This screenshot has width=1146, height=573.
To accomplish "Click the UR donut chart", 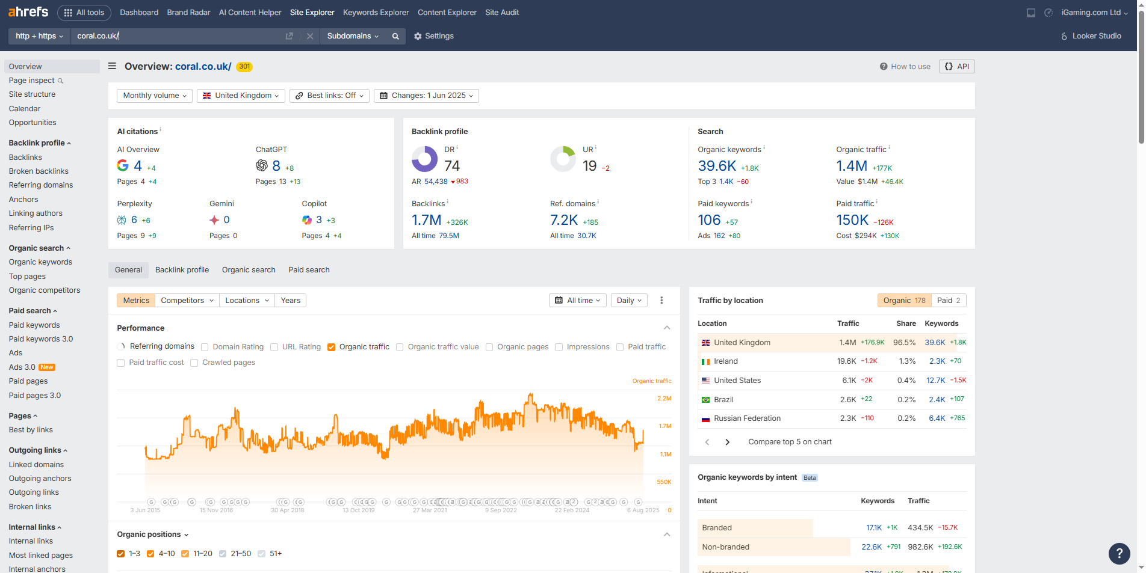I will (x=563, y=159).
